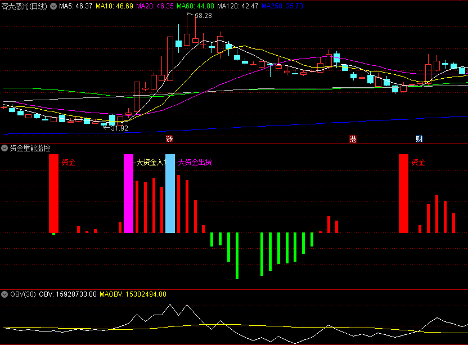Expand the main chart indicator dropdown arrow

click(x=53, y=6)
